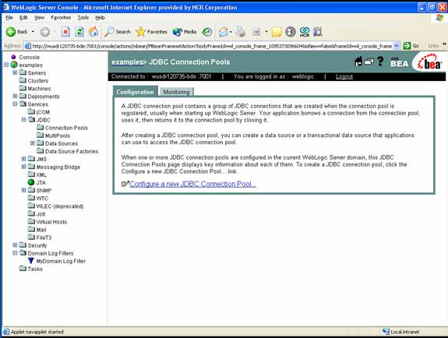Open the Tools menu
Screen dimensions: 448x338
coord(83,18)
